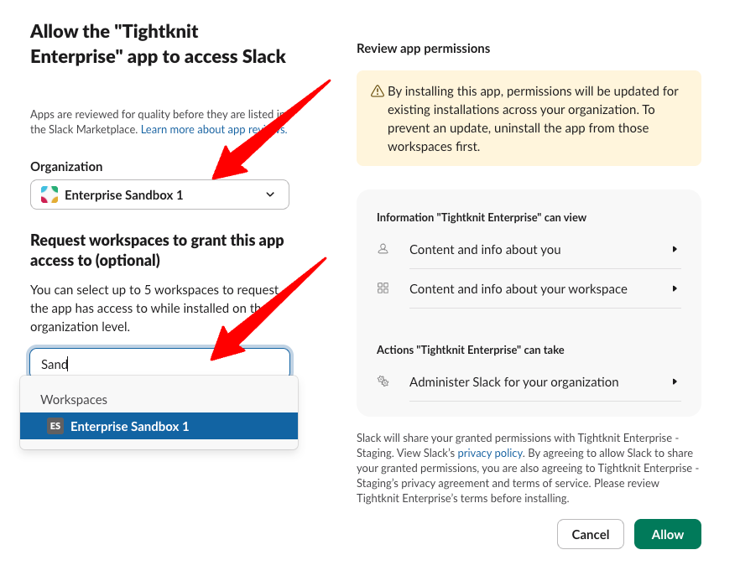Click the Review app permissions heading
740x581 pixels.
click(424, 49)
